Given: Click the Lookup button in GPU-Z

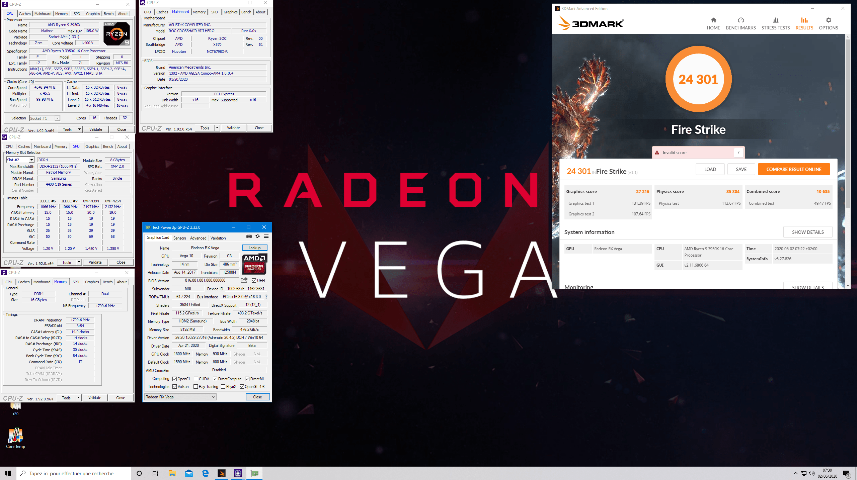Looking at the screenshot, I should click(x=254, y=248).
